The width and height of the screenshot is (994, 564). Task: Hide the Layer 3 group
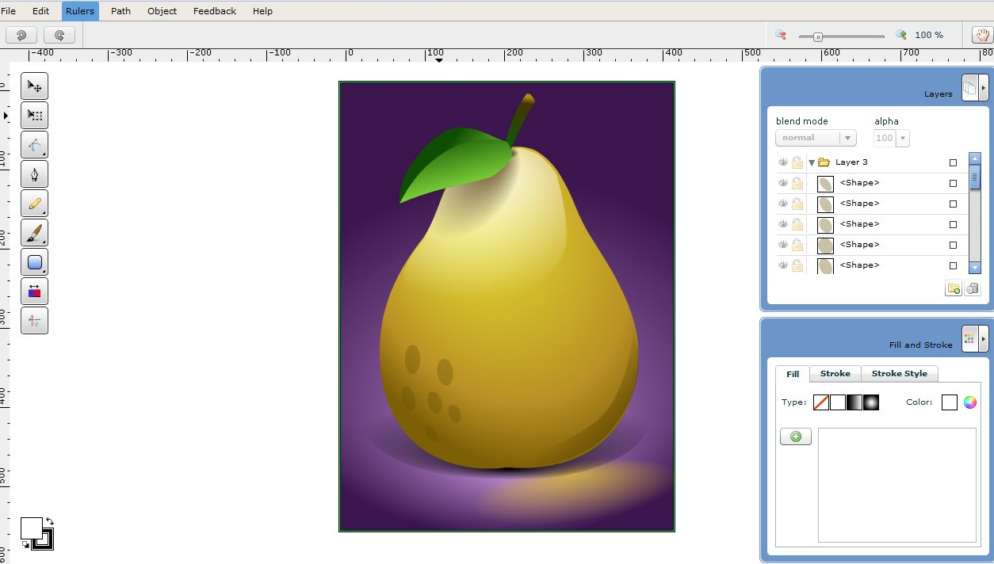[782, 162]
